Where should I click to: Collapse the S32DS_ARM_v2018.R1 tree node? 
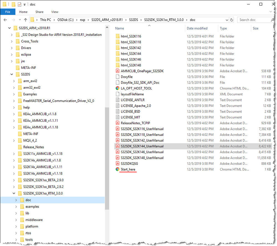pyautogui.click(x=9, y=28)
